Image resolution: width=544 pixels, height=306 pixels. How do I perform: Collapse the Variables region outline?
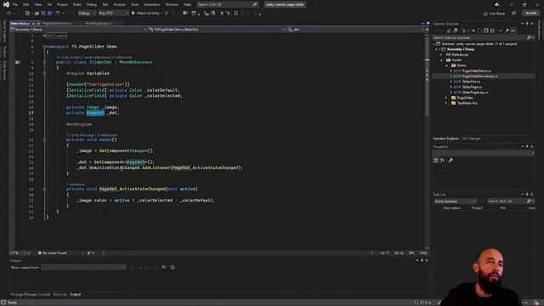pos(44,74)
